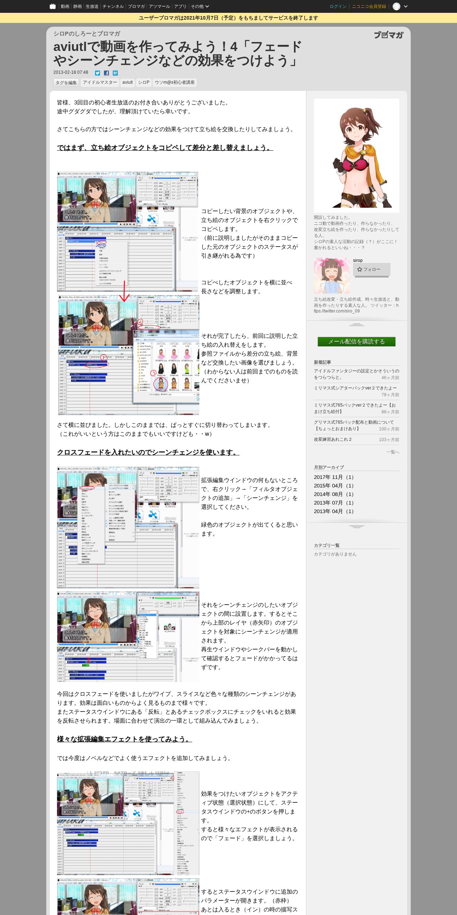This screenshot has width=457, height=915.
Task: Open アイドルファンタジーの設定 article link
Action: (x=357, y=374)
